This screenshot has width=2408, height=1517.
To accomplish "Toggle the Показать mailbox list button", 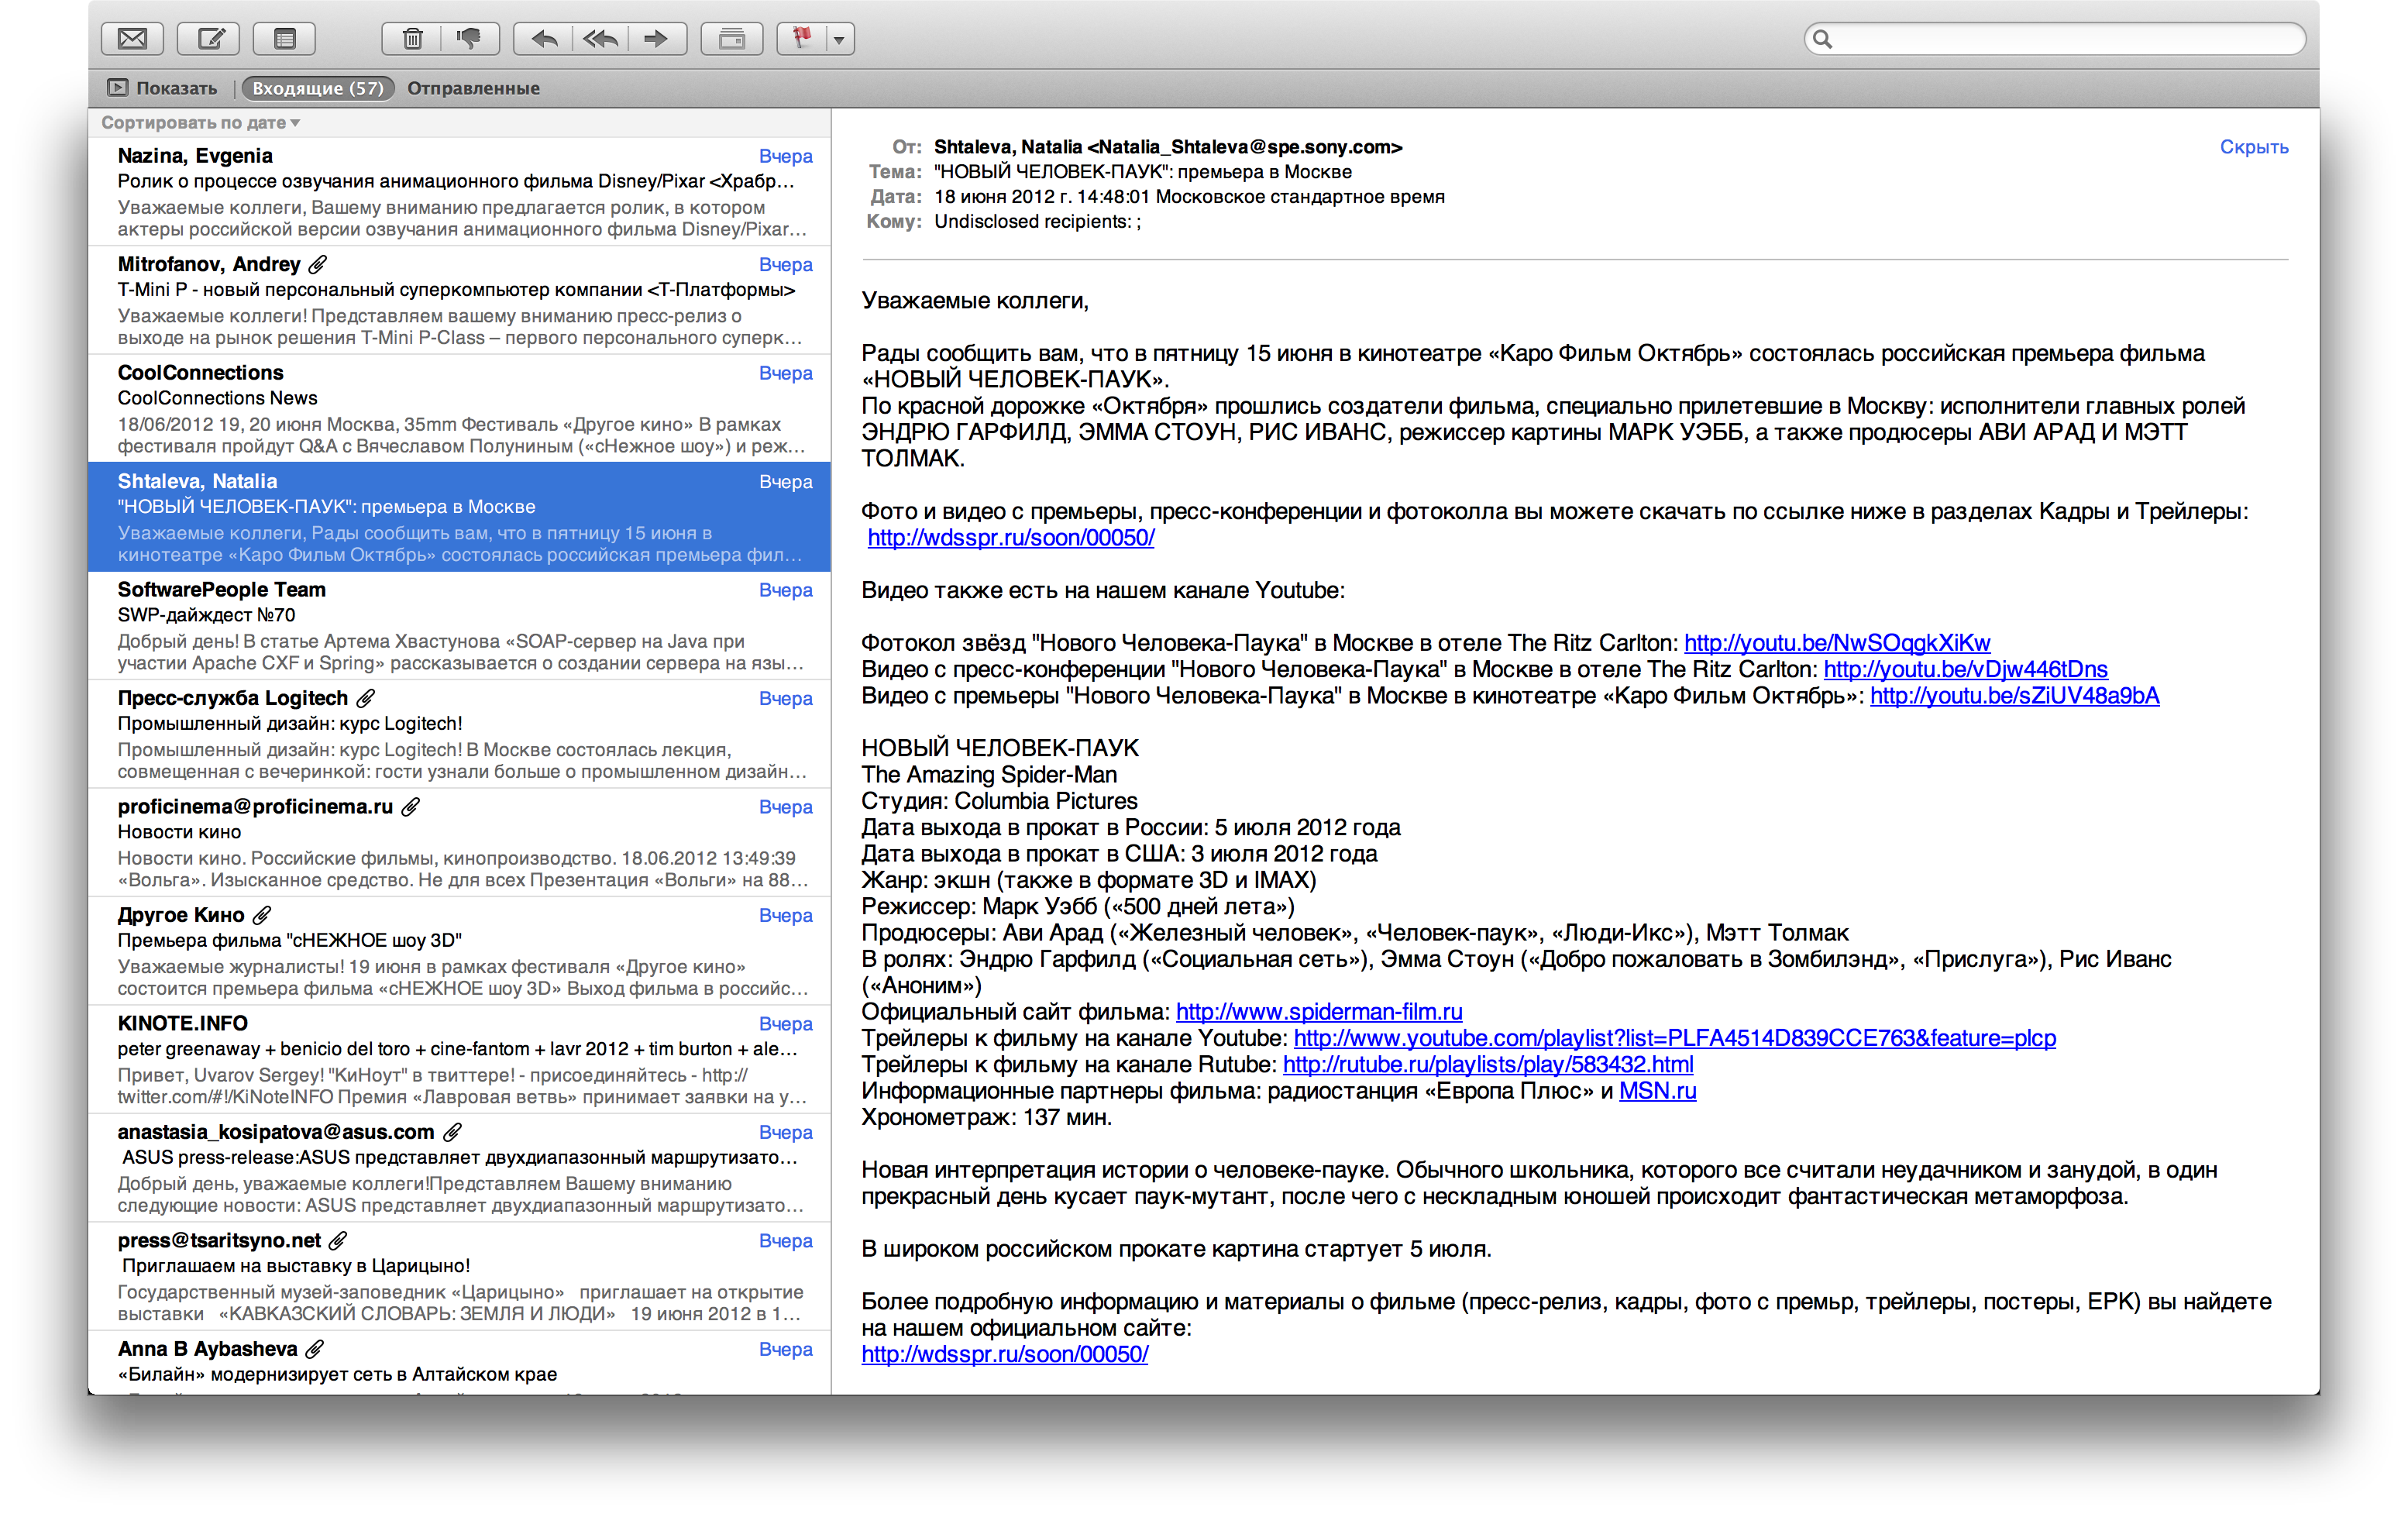I will pyautogui.click(x=162, y=88).
